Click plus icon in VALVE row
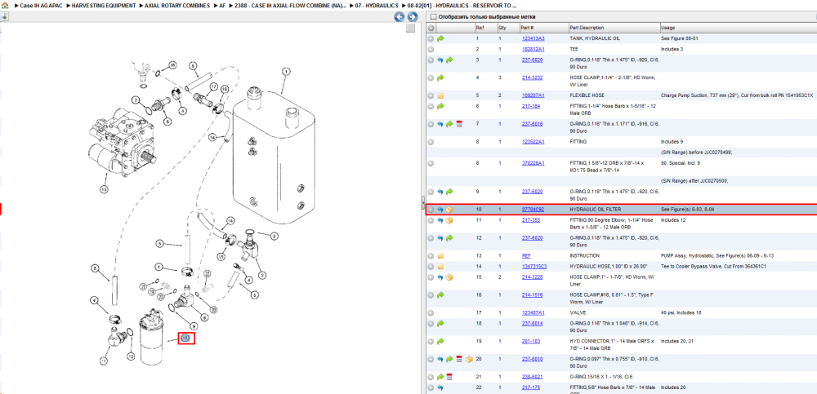The width and height of the screenshot is (817, 394). (x=431, y=312)
